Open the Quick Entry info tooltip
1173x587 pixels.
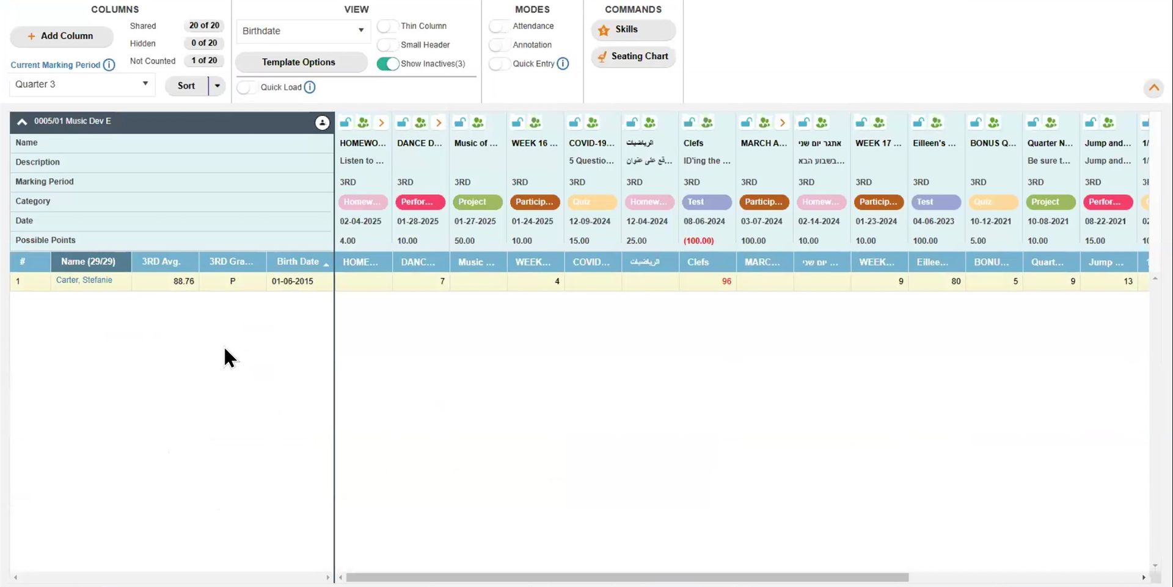[x=563, y=63]
